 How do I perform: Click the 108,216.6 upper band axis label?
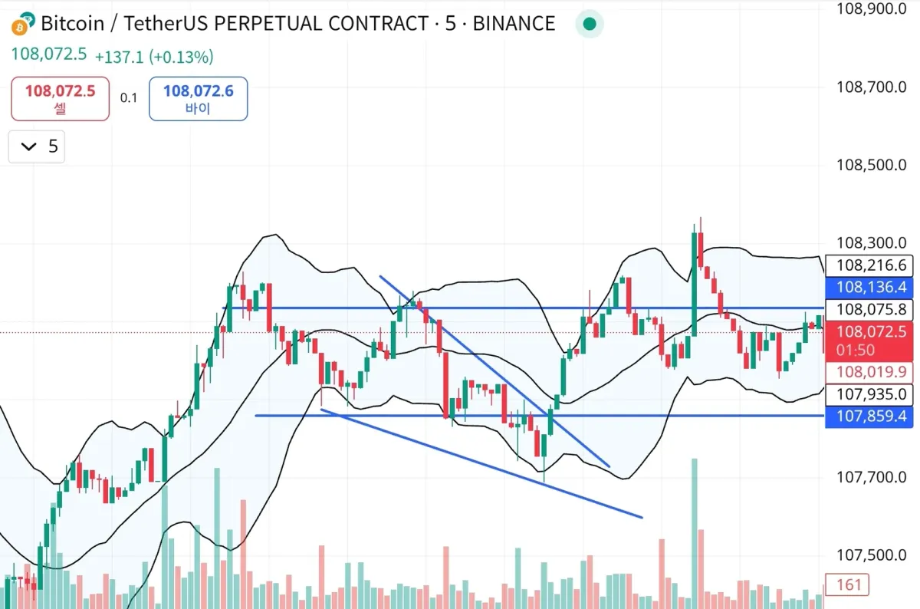pos(872,265)
